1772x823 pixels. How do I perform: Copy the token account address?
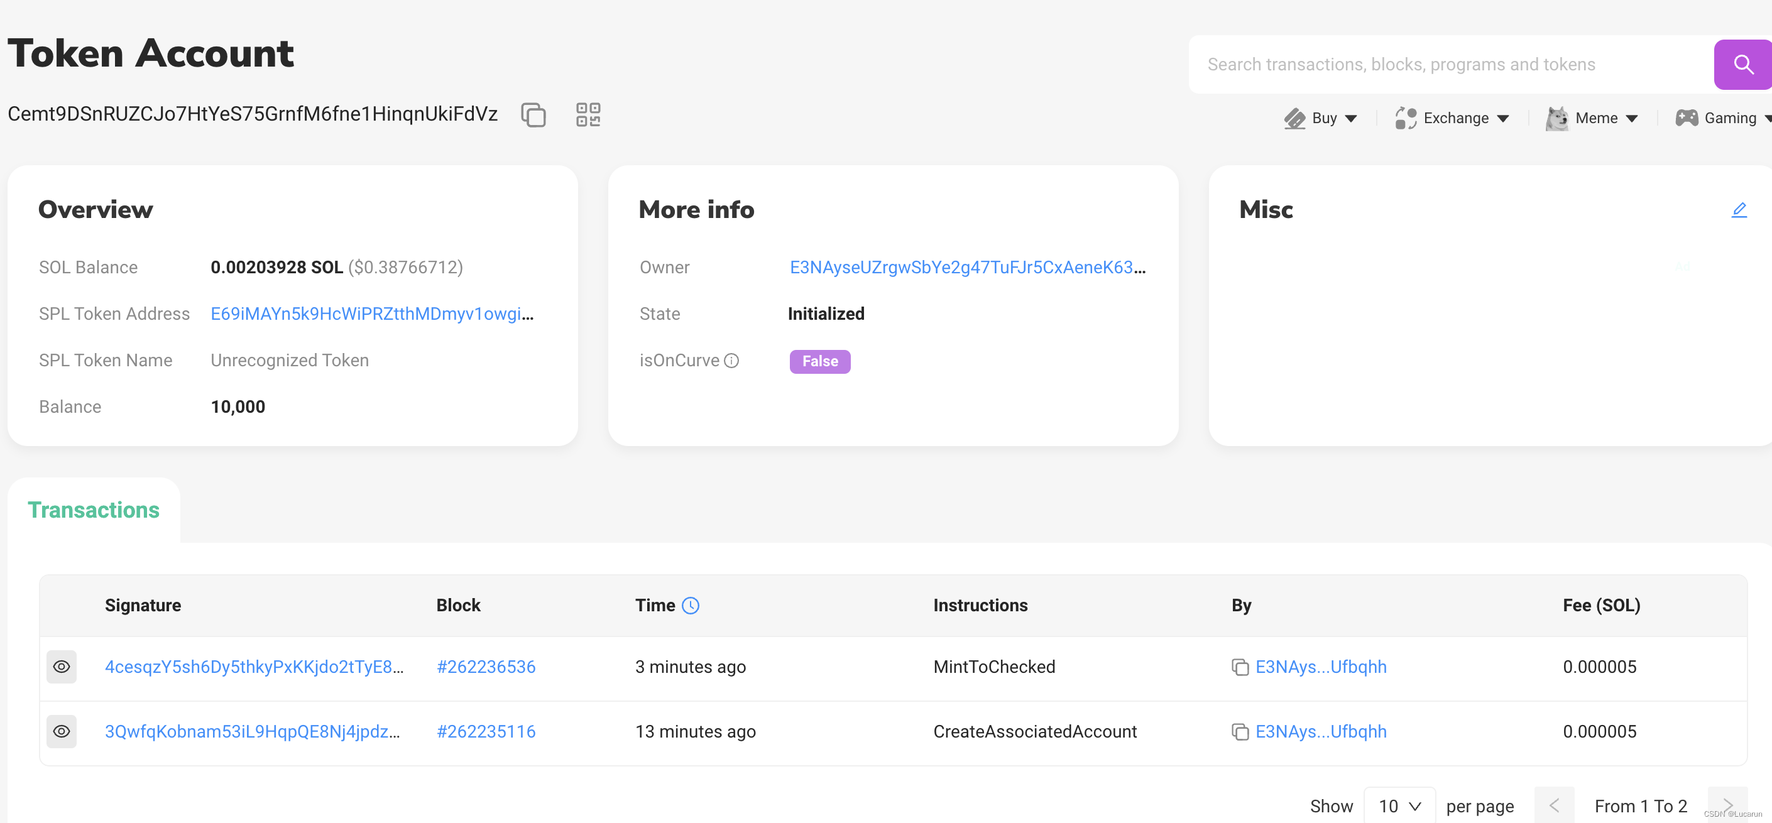533,115
